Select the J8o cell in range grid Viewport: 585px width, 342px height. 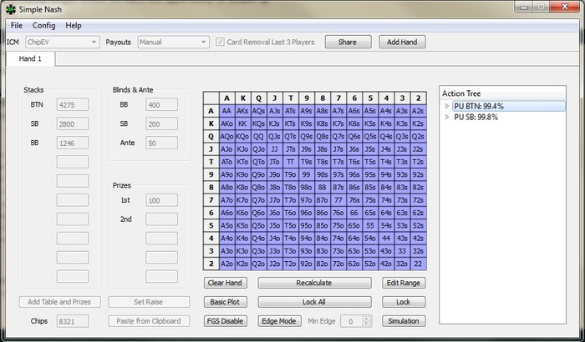[x=274, y=188]
